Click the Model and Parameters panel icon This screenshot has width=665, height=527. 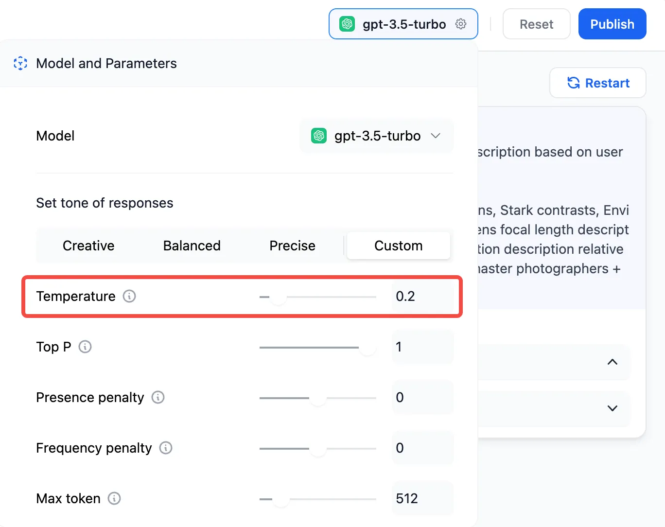coord(20,63)
